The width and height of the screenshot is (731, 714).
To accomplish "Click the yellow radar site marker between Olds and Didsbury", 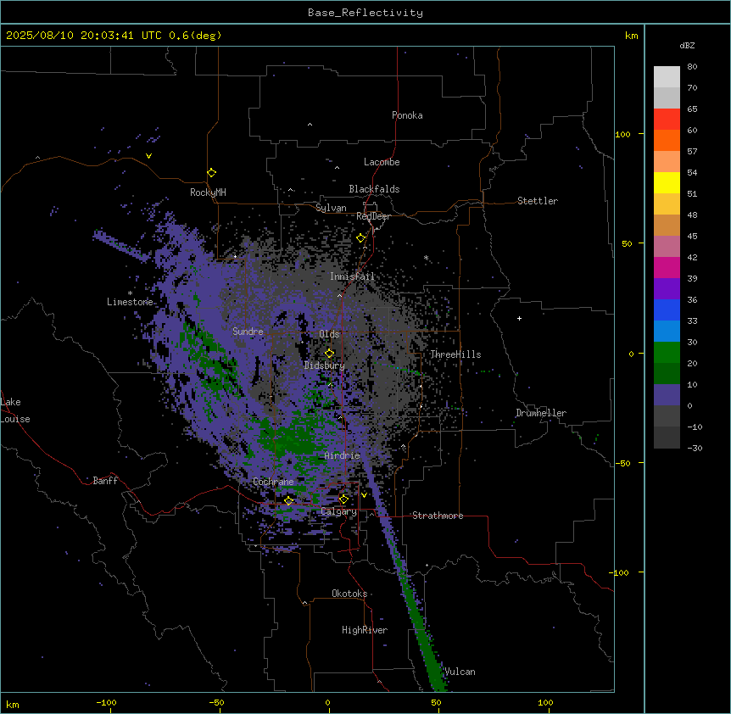I will 329,353.
